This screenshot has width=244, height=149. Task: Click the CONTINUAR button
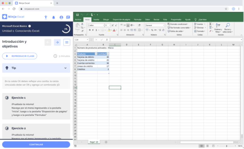point(36,145)
